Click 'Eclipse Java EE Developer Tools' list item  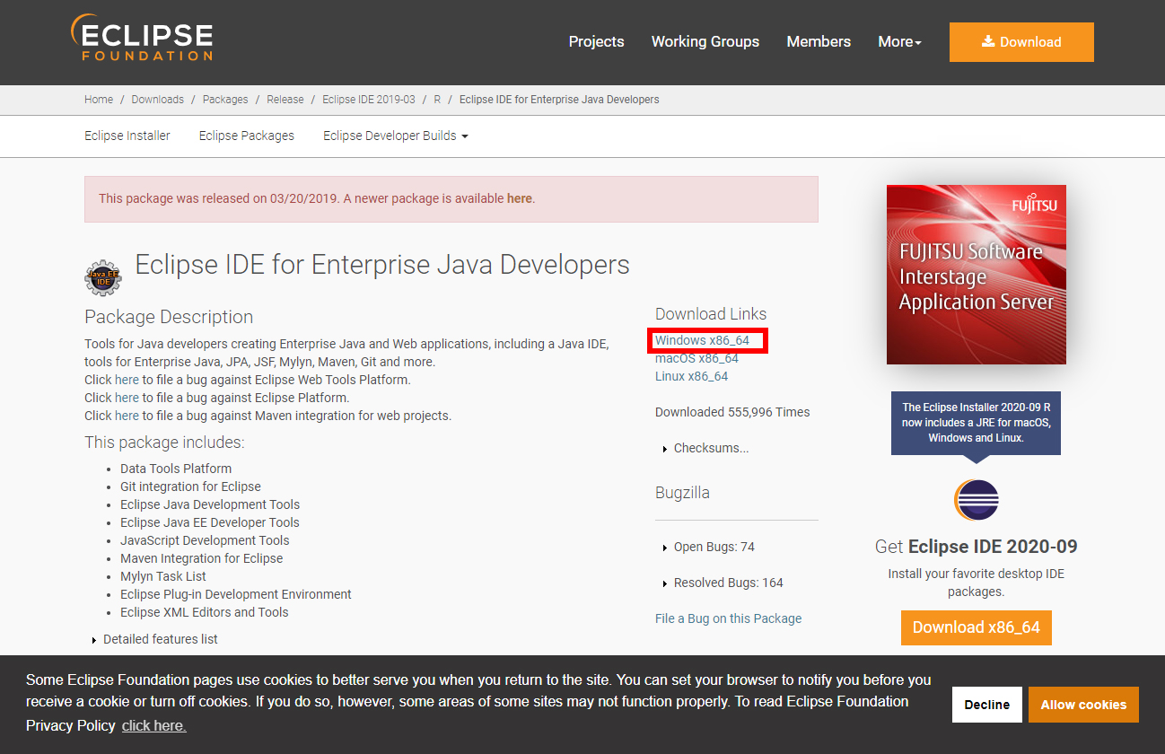point(210,522)
